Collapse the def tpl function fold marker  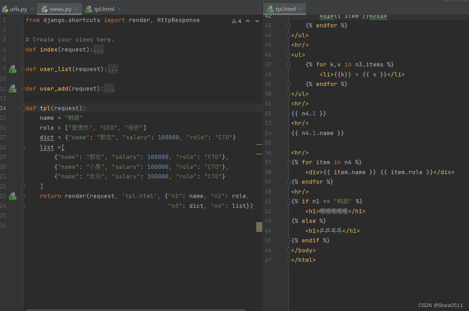23,108
